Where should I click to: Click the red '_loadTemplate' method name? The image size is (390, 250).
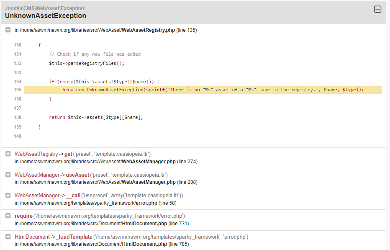[x=74, y=237]
